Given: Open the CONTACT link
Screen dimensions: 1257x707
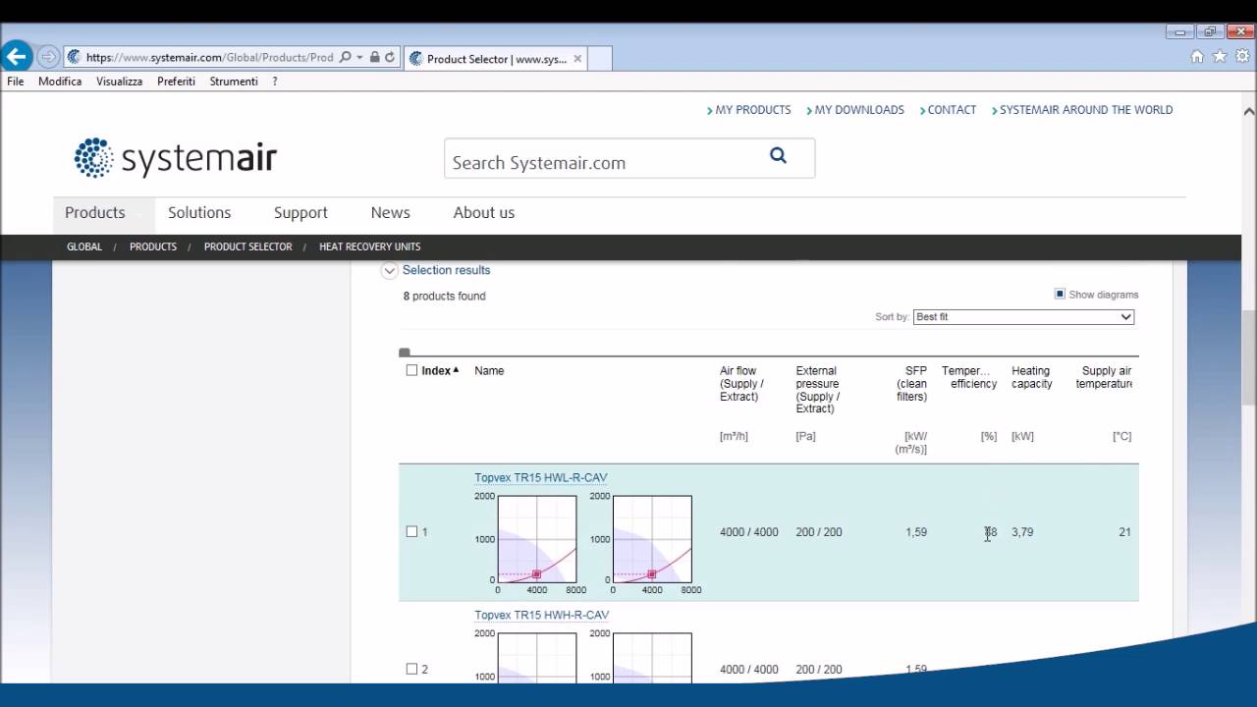Looking at the screenshot, I should [x=952, y=110].
